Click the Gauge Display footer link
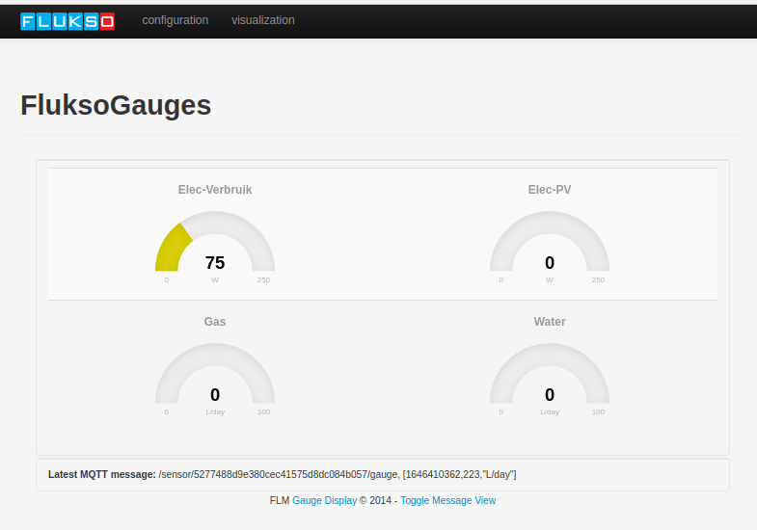 (x=324, y=500)
